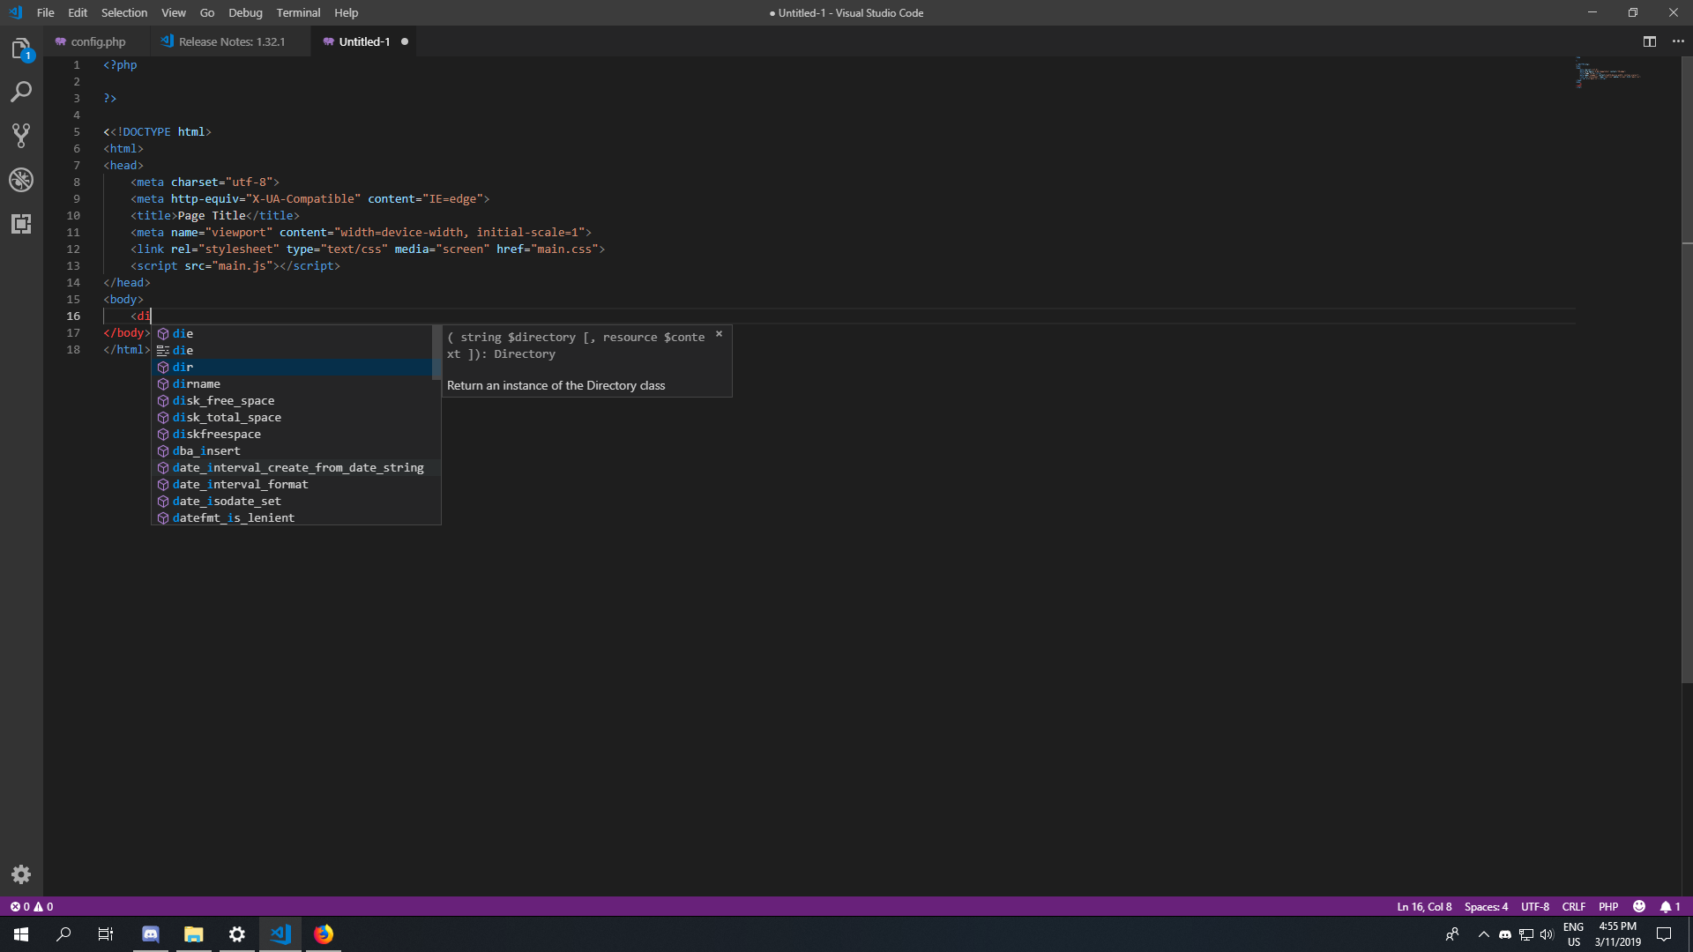
Task: Open the Source Control view
Action: (x=21, y=136)
